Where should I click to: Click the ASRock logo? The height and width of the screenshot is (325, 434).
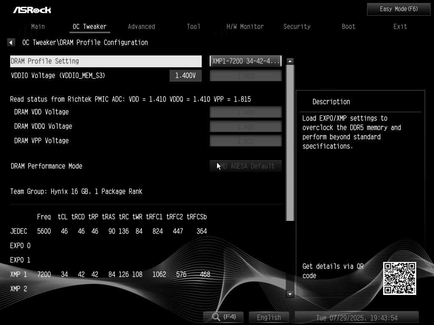coord(32,10)
